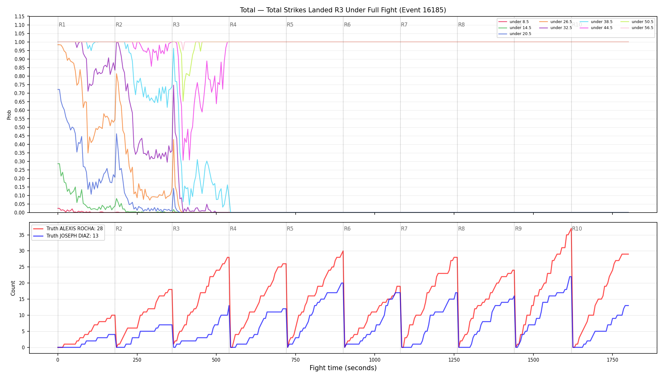Click the chart title mentioning Event 16185
The image size is (664, 379).
(343, 10)
